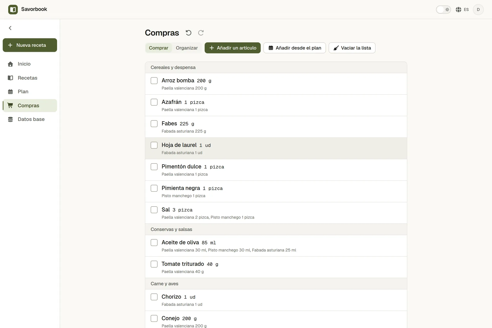Check off Arroz bomba
Screen dimensions: 492x328
click(x=154, y=81)
